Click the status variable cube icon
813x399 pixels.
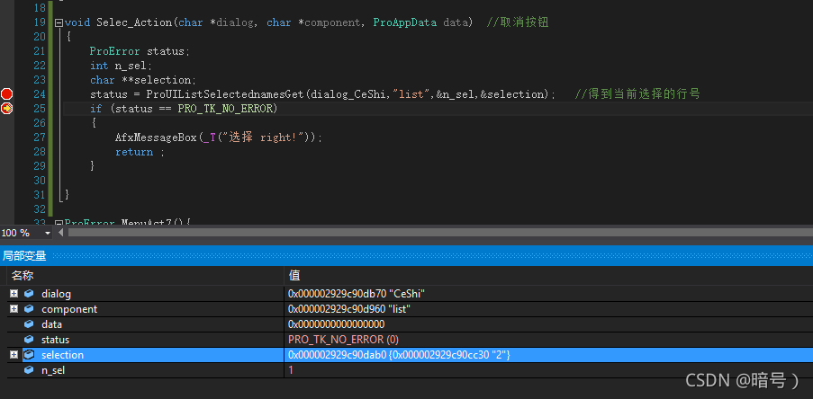click(x=29, y=340)
